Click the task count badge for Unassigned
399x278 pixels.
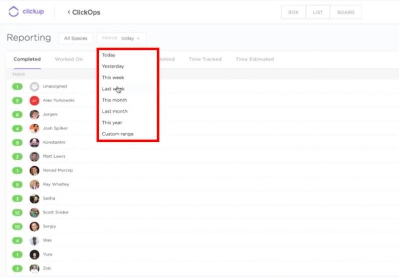tap(17, 86)
